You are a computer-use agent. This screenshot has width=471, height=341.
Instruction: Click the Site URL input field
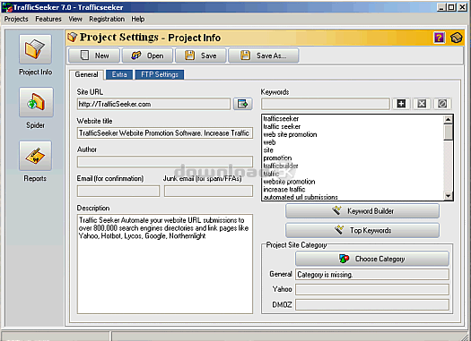[153, 104]
